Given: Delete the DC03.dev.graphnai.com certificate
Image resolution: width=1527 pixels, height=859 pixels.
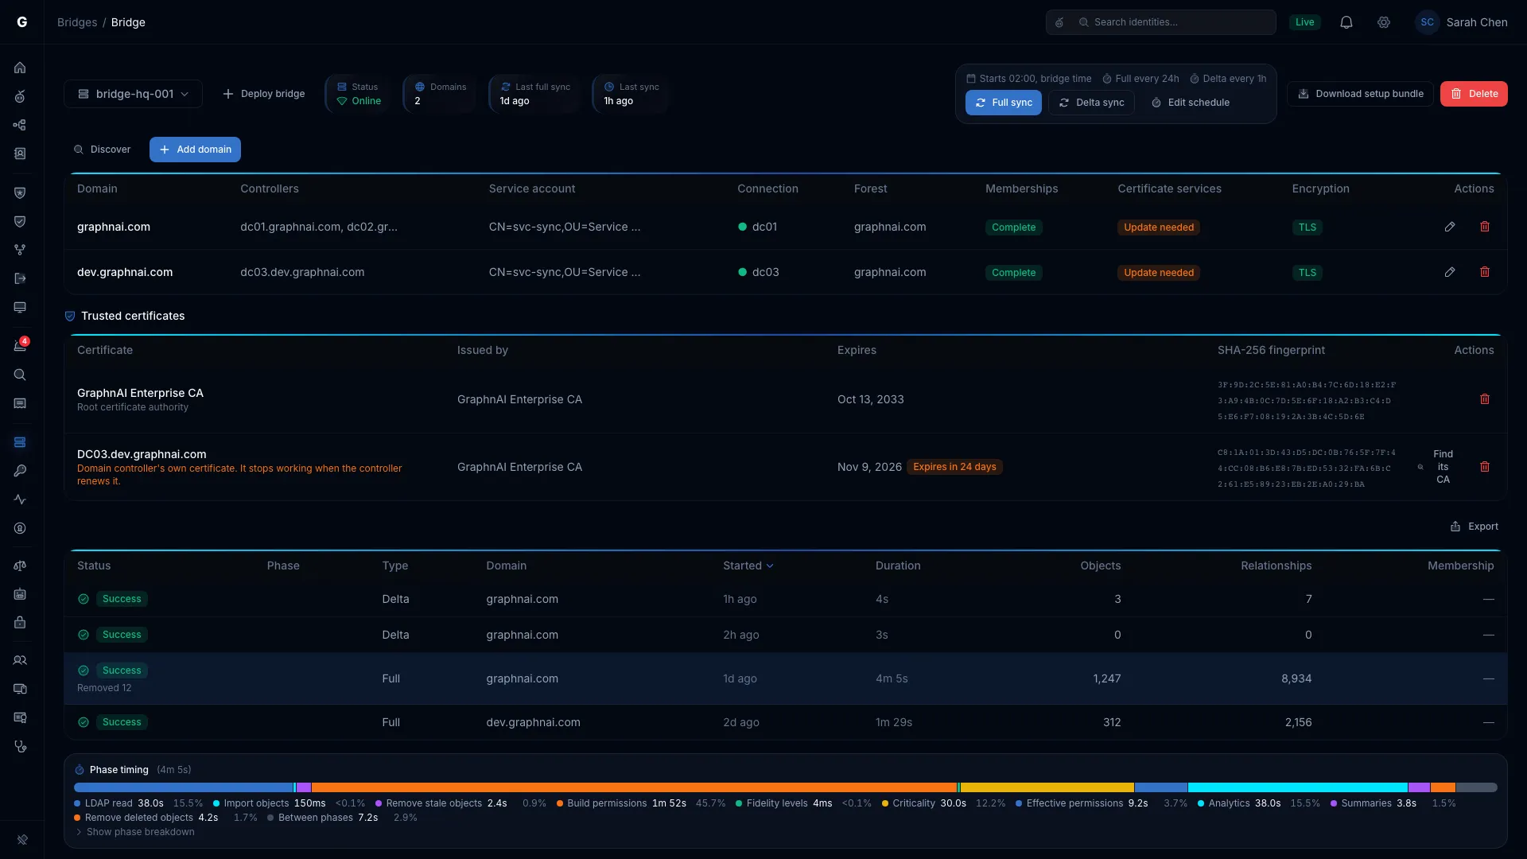Looking at the screenshot, I should click(1485, 467).
